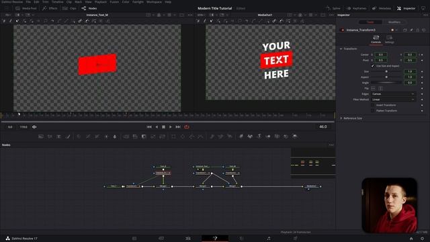Screen dimensions: 430x242
Task: Select the Paint tool in toolbar
Action: (68, 136)
